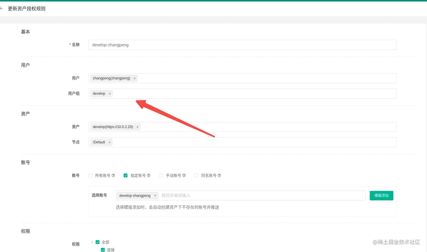Remove the develop(https://10.0.2.20) asset tag
This screenshot has width=427, height=252.
(138, 127)
